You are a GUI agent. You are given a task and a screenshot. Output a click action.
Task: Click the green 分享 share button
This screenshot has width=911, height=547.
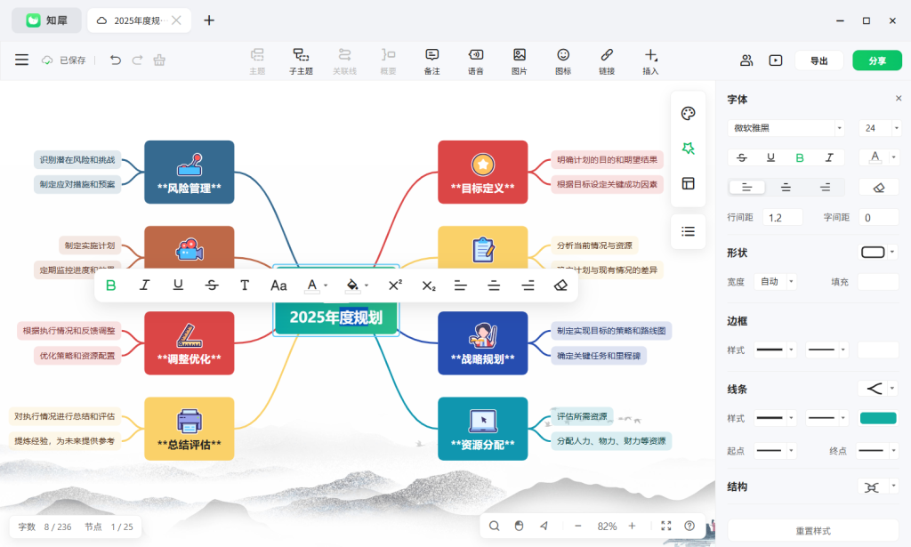coord(877,60)
